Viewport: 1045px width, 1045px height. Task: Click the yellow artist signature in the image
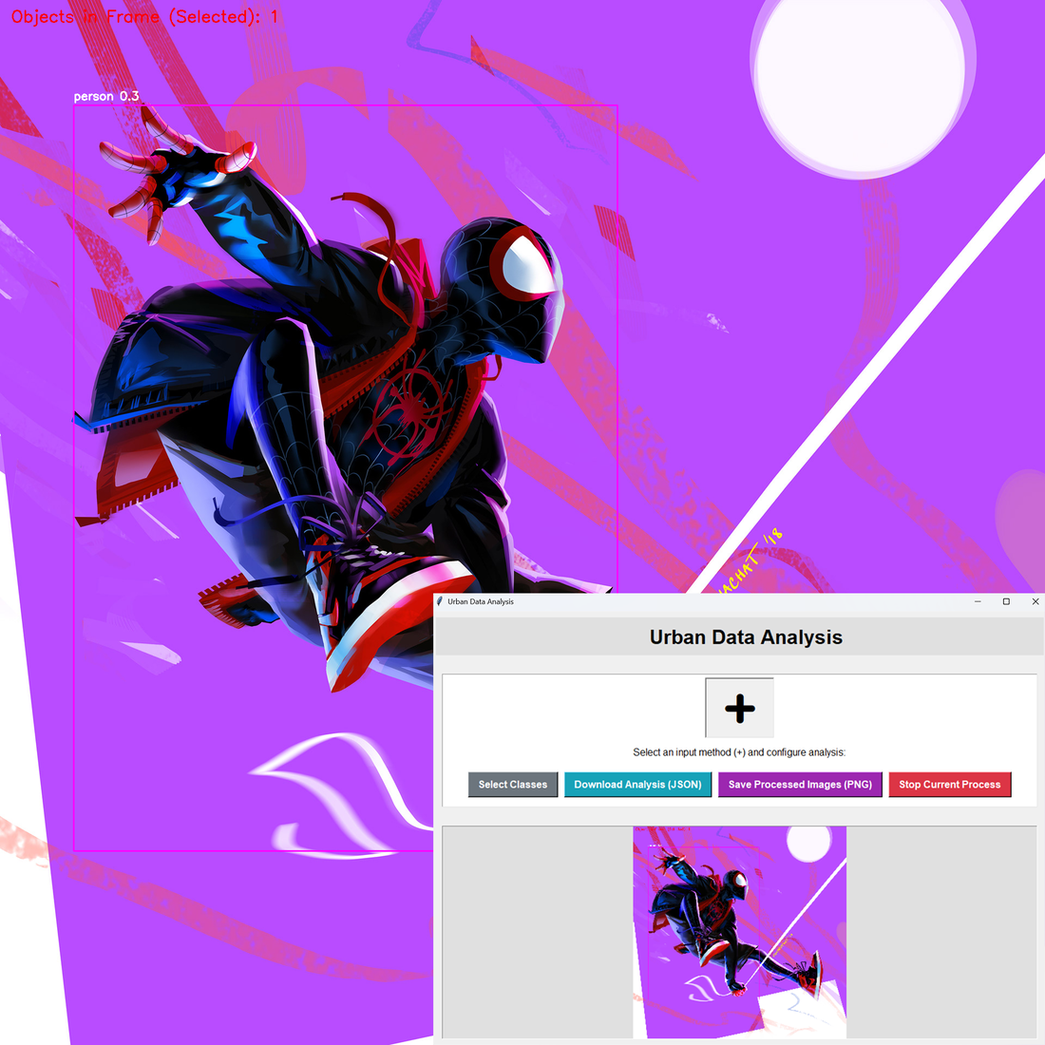pos(750,562)
